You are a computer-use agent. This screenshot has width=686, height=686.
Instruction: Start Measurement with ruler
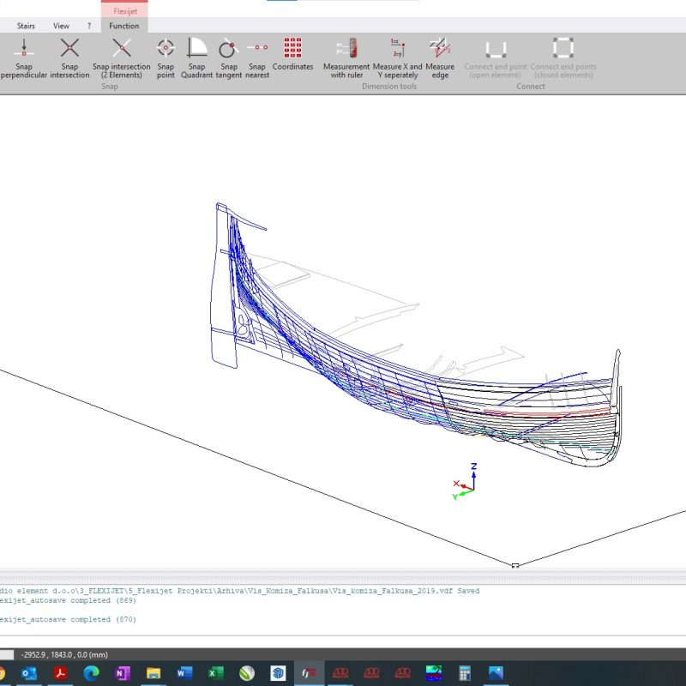(x=346, y=57)
